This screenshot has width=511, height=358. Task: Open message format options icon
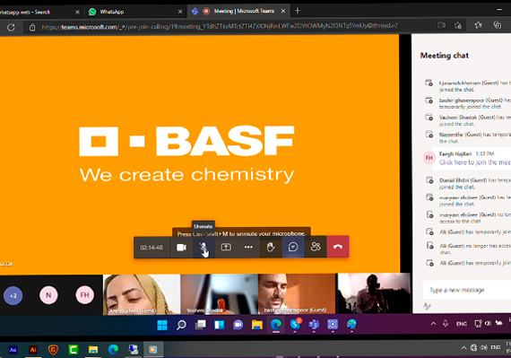[427, 306]
